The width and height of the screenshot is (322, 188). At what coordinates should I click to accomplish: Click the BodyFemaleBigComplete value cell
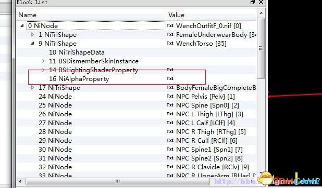[216, 88]
